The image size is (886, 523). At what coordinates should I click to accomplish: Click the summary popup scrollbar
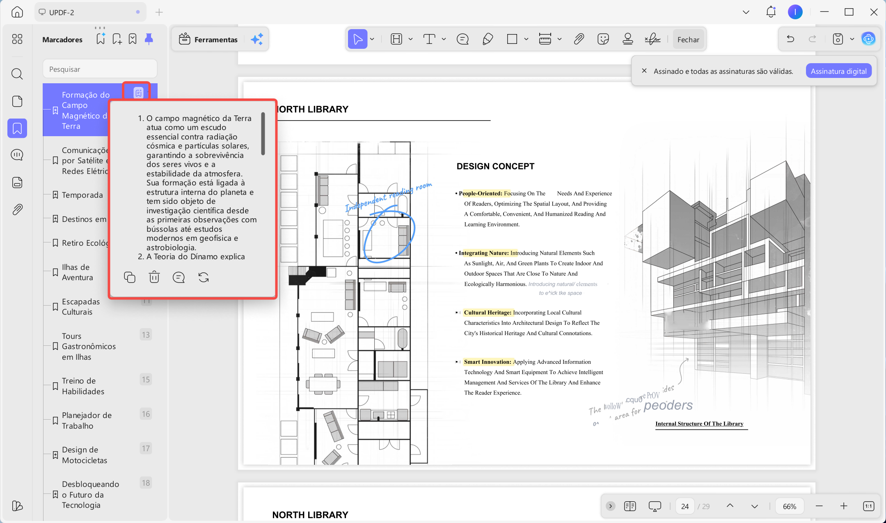263,134
